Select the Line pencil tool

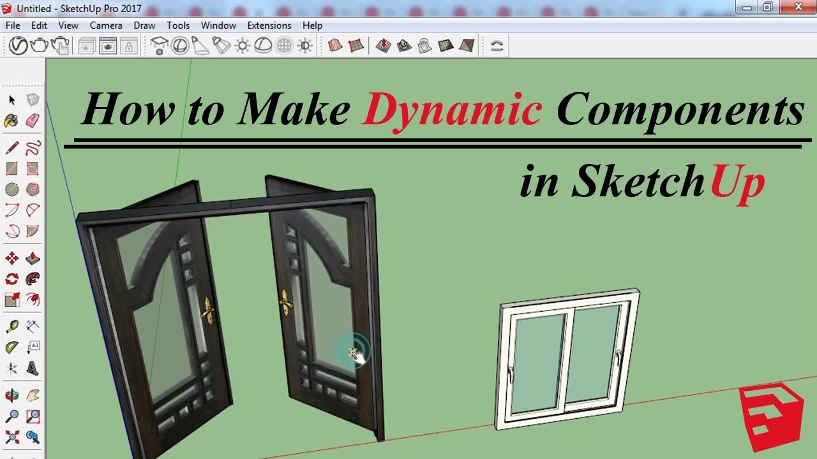tap(11, 149)
